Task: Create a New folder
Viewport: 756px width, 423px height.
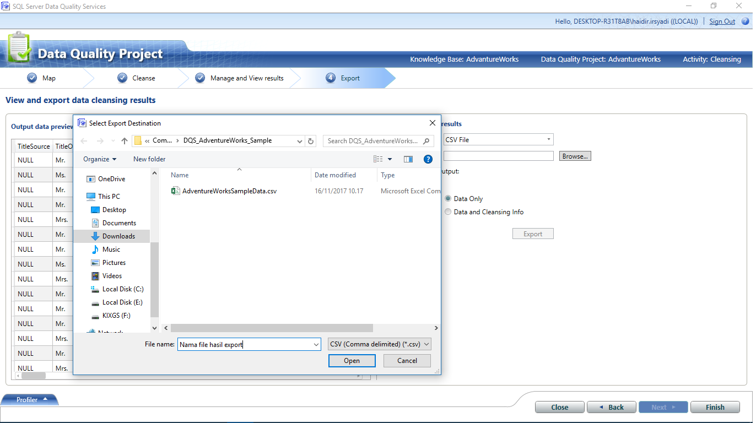Action: pos(149,159)
